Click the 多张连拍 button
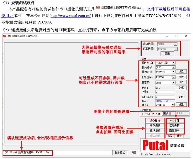 tap(155, 121)
